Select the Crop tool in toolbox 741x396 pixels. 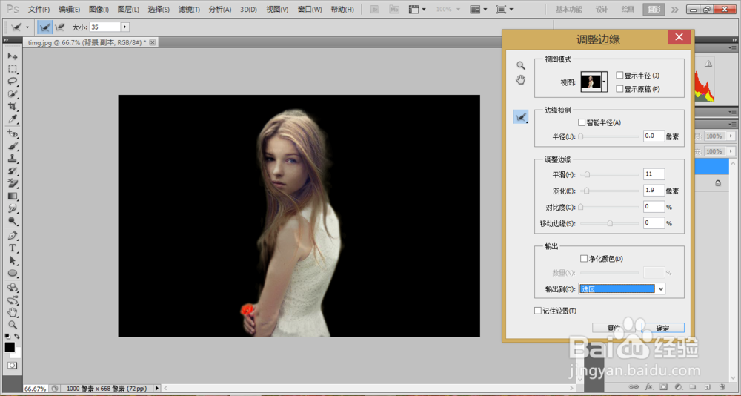(13, 106)
